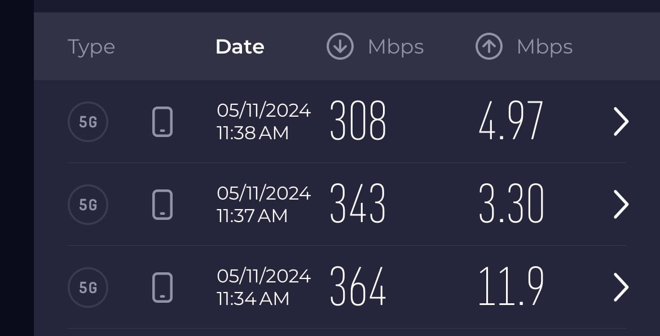The width and height of the screenshot is (660, 336).
Task: Sort by download Mbps column label
Action: tap(395, 47)
